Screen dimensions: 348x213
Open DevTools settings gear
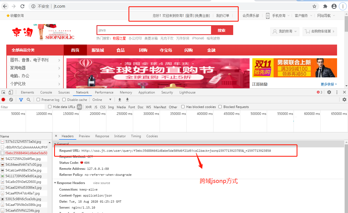click(329, 92)
